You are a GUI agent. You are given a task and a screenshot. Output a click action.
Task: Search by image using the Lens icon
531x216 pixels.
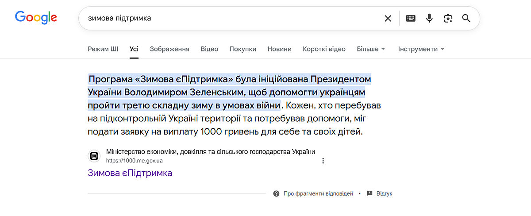(x=448, y=18)
